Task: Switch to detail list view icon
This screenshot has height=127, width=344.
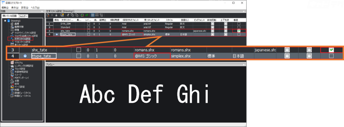Action: coord(93,15)
